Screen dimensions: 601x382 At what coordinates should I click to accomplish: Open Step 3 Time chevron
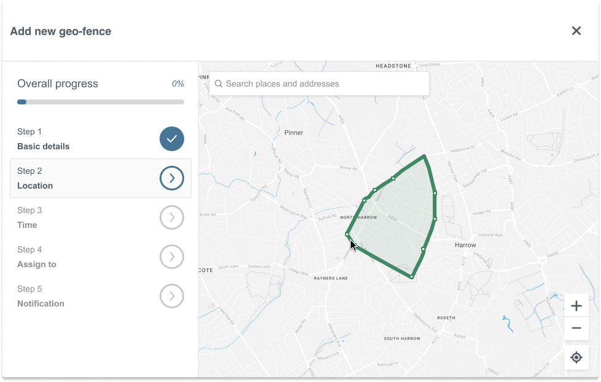pyautogui.click(x=172, y=217)
